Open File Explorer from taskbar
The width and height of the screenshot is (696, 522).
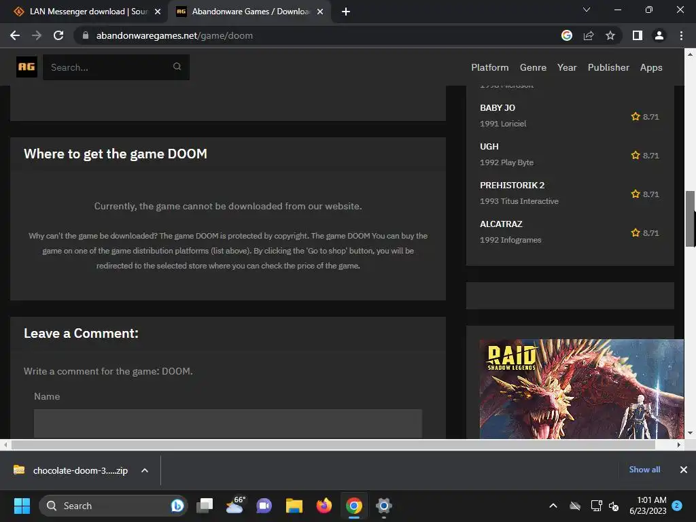point(294,506)
